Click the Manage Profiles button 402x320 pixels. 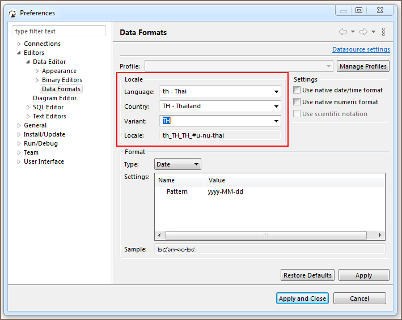(363, 66)
